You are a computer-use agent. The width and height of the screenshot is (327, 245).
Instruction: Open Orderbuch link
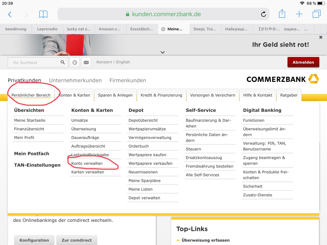(x=138, y=146)
